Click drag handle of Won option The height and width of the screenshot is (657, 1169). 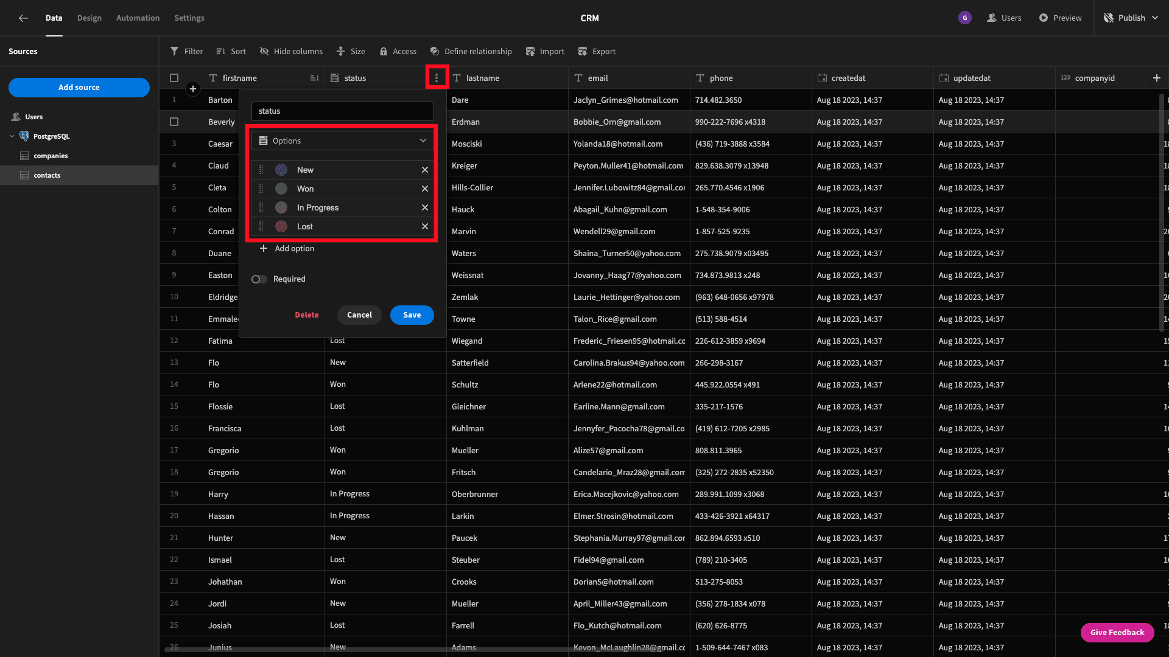coord(261,189)
